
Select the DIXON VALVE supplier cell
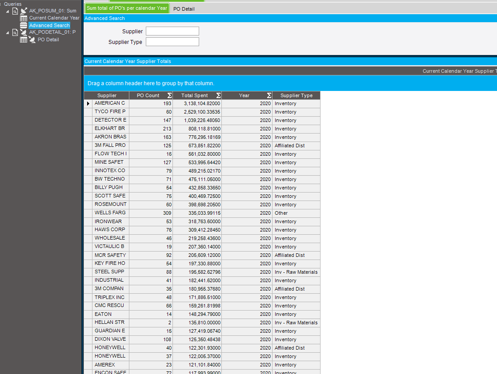(111, 339)
